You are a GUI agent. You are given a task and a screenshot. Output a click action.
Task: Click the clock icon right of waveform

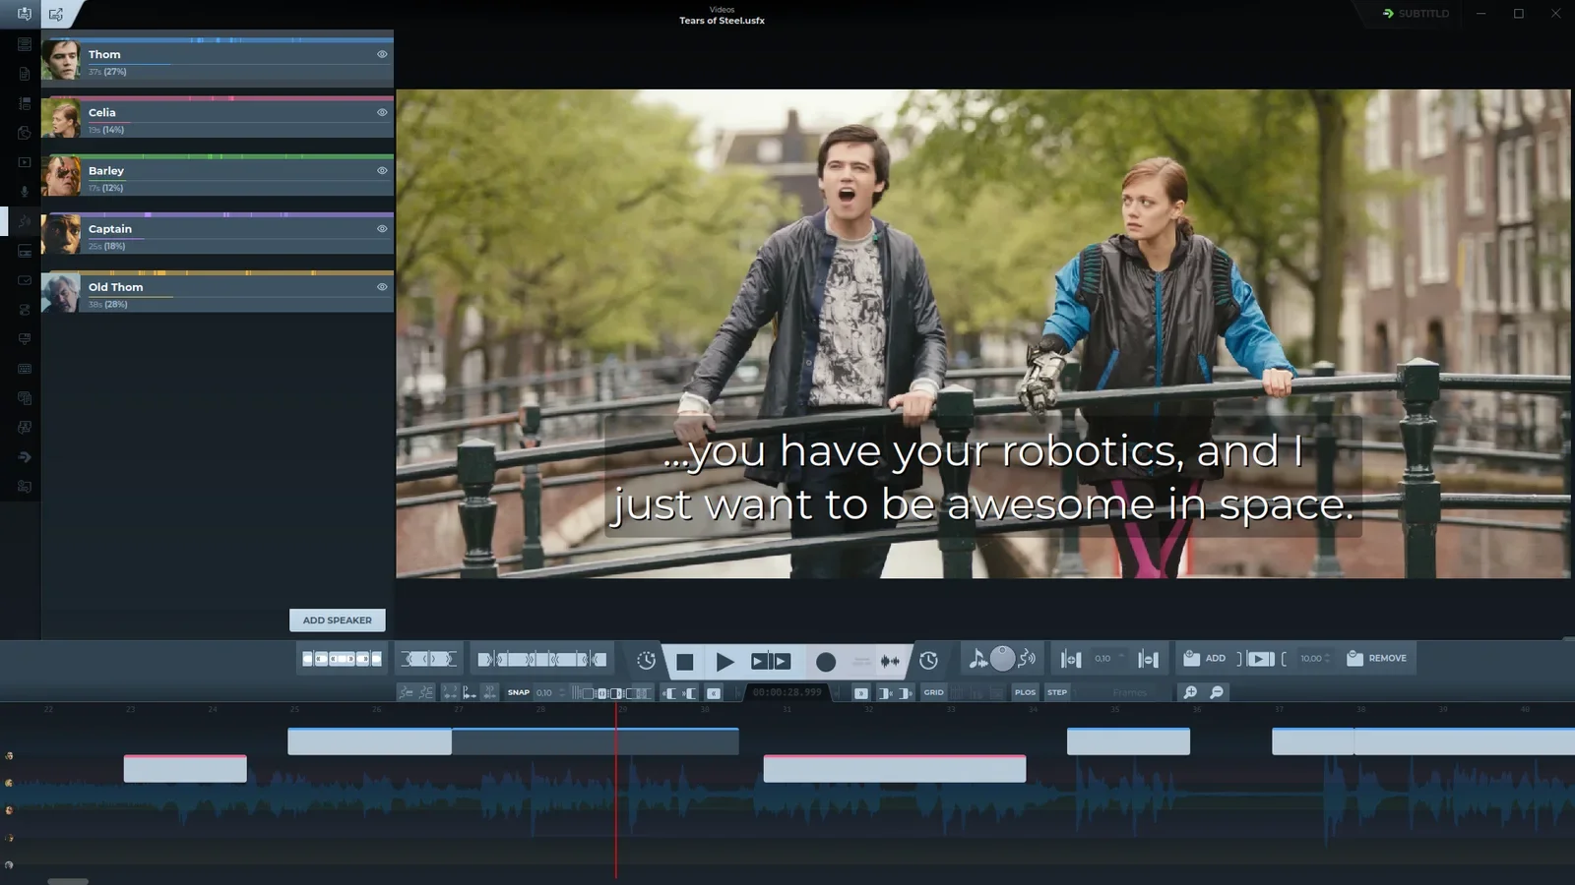pos(928,661)
